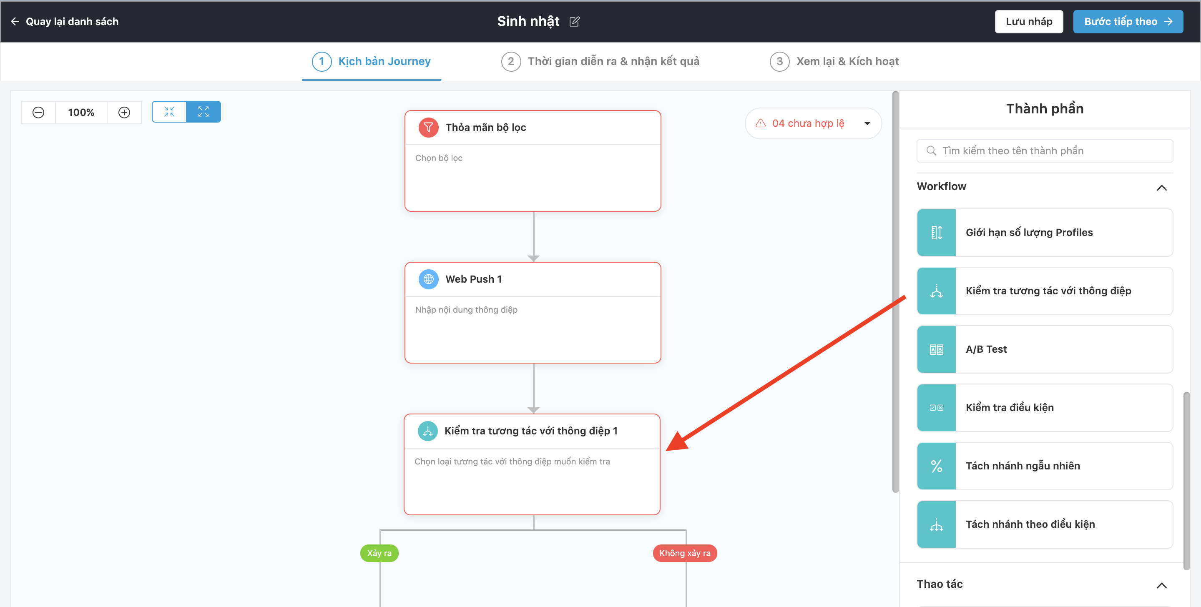Collapse the Workflow section
Screen dimensions: 1201x607
point(1161,188)
